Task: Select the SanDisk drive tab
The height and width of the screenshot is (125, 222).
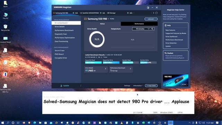Action: point(93,13)
